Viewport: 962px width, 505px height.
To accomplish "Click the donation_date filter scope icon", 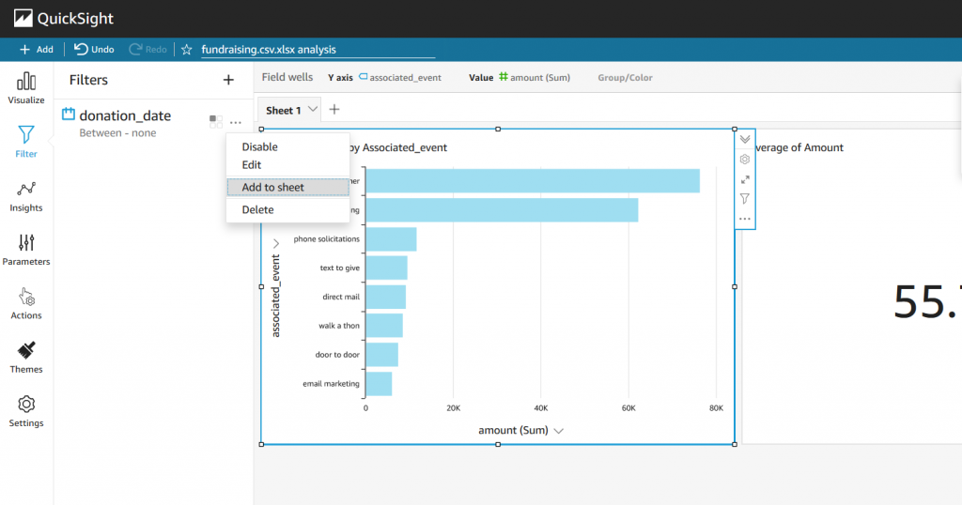I will pyautogui.click(x=215, y=121).
